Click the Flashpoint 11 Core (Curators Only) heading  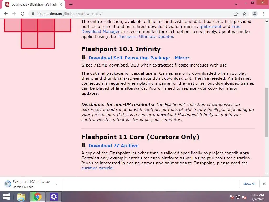140,137
